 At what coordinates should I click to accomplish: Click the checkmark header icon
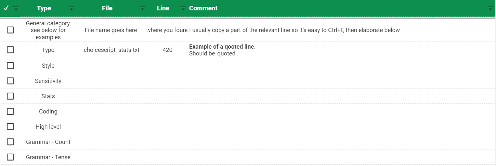(6, 8)
